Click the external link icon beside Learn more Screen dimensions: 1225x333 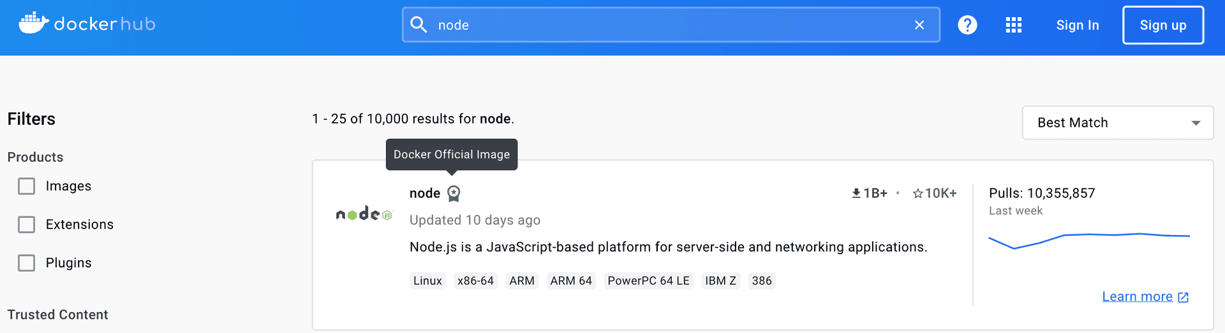point(1183,297)
